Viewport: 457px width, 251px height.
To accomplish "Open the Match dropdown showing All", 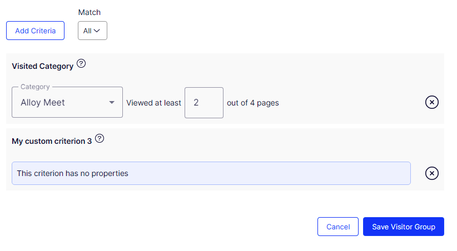I will 92,31.
